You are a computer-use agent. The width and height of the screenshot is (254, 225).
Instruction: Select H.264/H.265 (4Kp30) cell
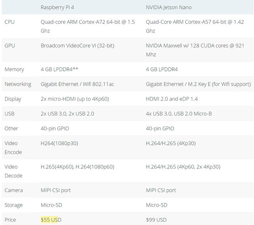pos(171,143)
